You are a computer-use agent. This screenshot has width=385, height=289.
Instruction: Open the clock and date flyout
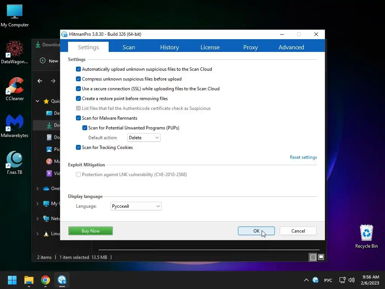tap(370, 280)
